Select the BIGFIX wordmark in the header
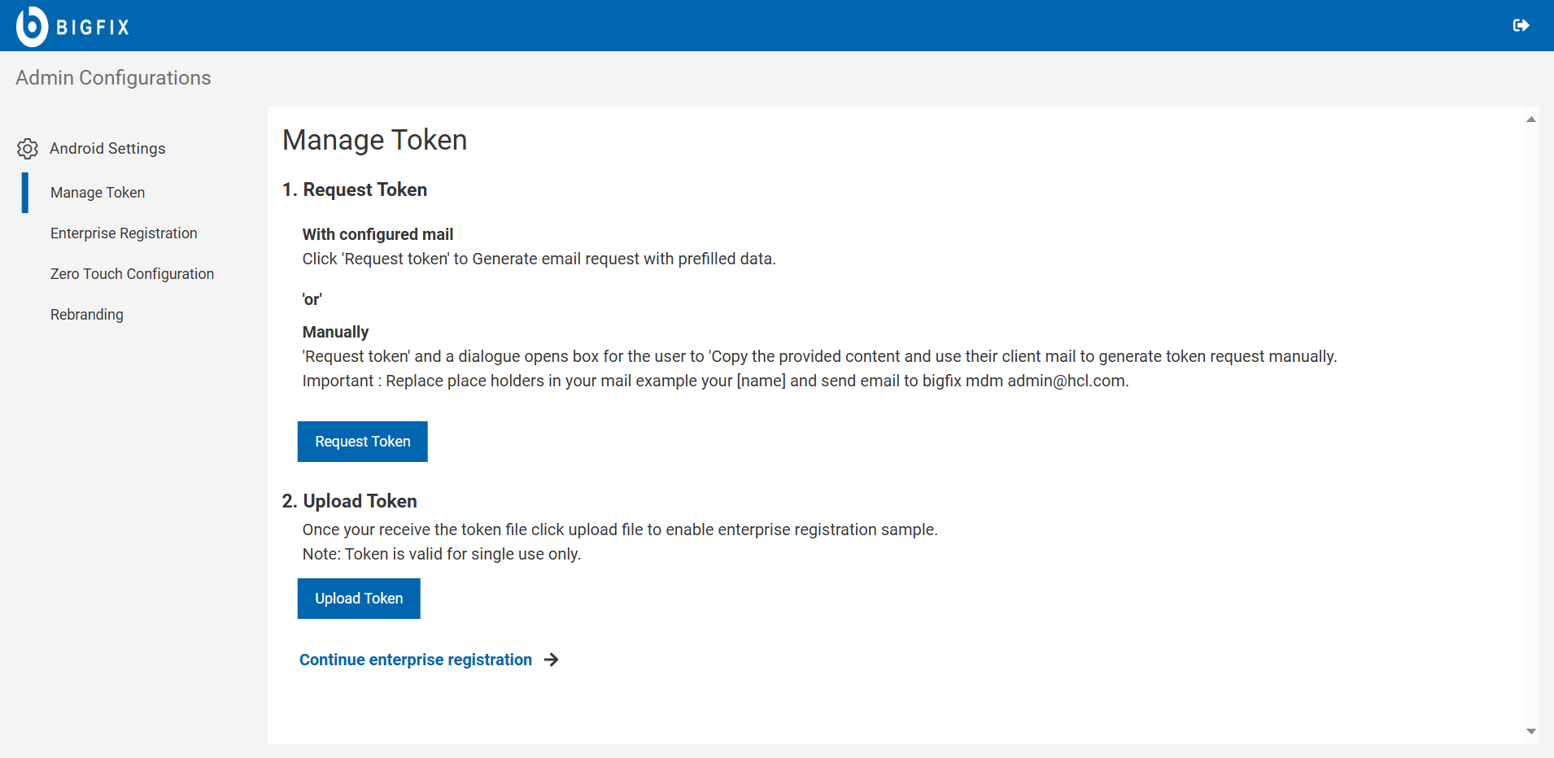1554x758 pixels. pos(92,26)
